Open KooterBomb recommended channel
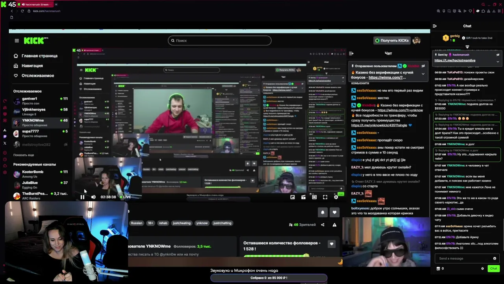 point(40,174)
